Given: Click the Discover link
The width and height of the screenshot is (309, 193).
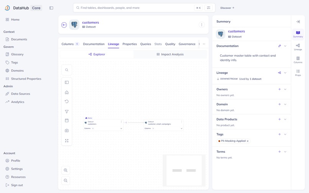Looking at the screenshot, I should pyautogui.click(x=227, y=8).
